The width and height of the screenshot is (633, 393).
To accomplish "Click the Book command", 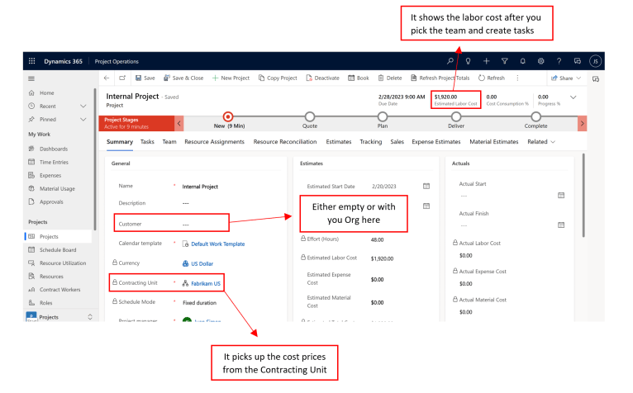I will [359, 78].
